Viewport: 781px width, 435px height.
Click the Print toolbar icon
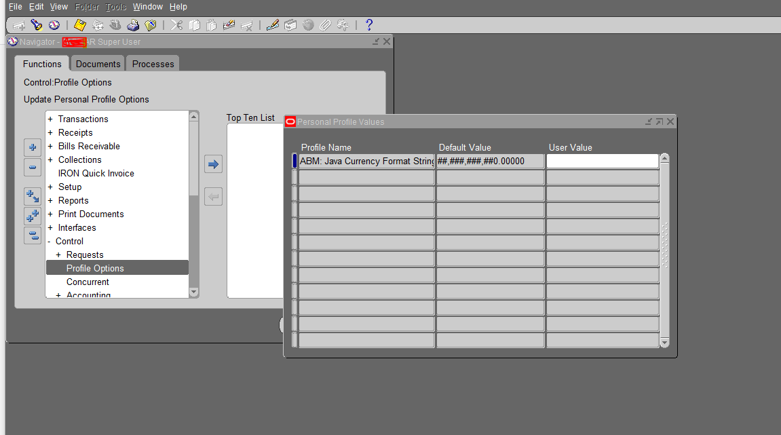133,25
